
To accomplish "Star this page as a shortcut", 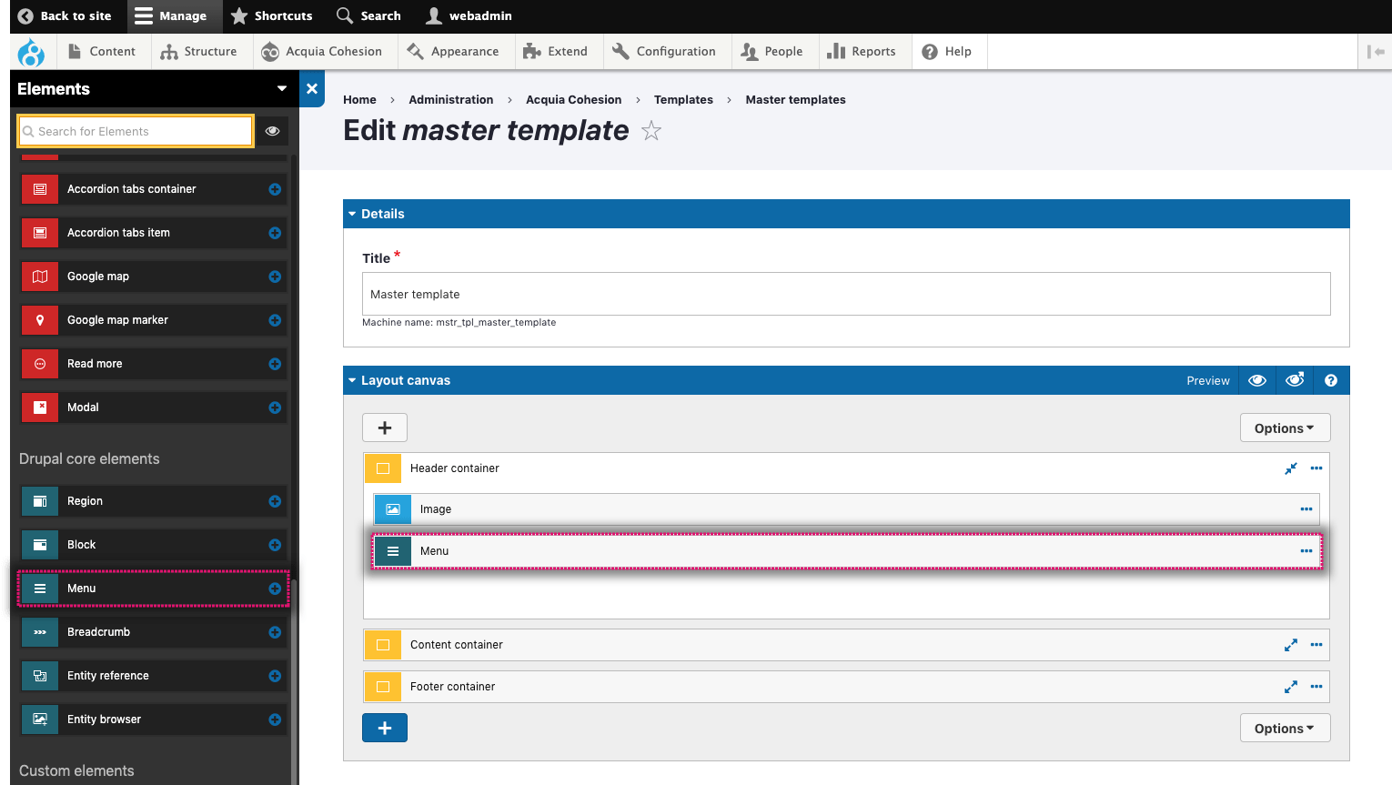I will [x=651, y=131].
